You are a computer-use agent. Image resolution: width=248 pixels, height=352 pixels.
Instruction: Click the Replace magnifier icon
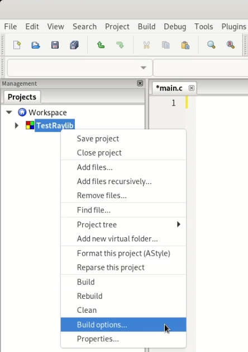(231, 45)
